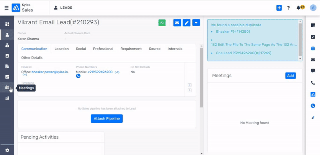Open Meetings calendar icon in left sidebar
The width and height of the screenshot is (320, 155).
tap(7, 88)
